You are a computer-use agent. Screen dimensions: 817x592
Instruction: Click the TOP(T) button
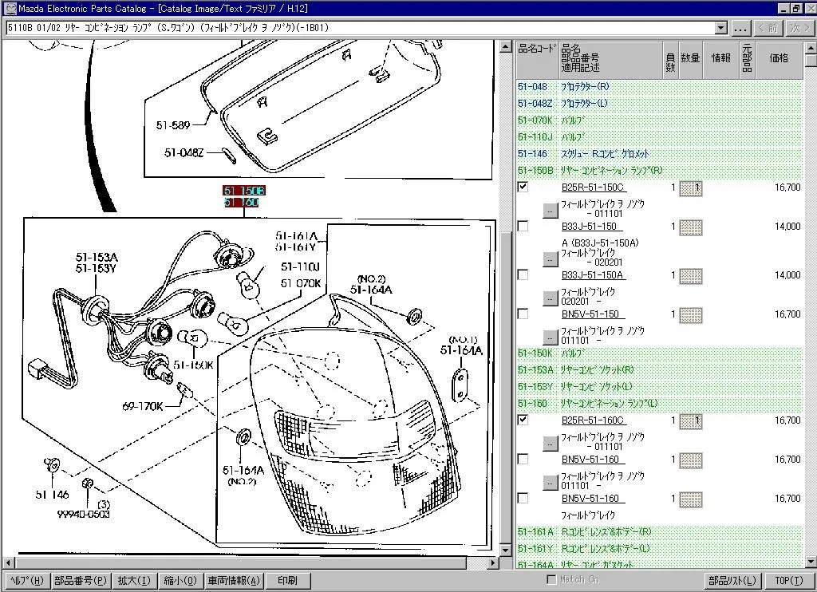[789, 581]
